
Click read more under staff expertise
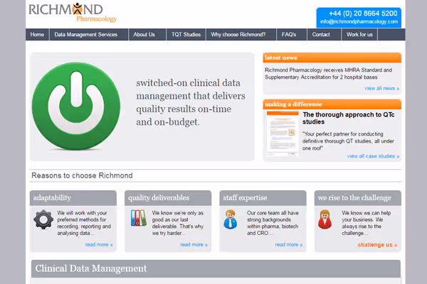289,244
